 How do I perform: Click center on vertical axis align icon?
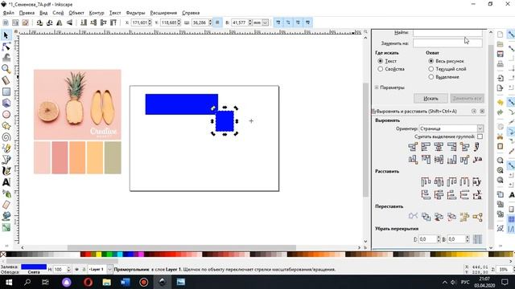pyautogui.click(x=439, y=147)
